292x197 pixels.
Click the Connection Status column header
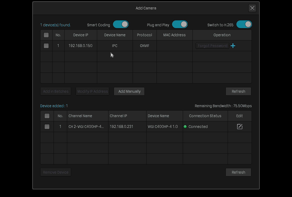[205, 116]
